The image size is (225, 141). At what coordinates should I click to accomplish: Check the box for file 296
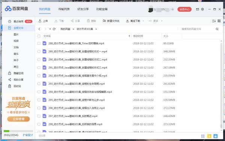coord(39,108)
